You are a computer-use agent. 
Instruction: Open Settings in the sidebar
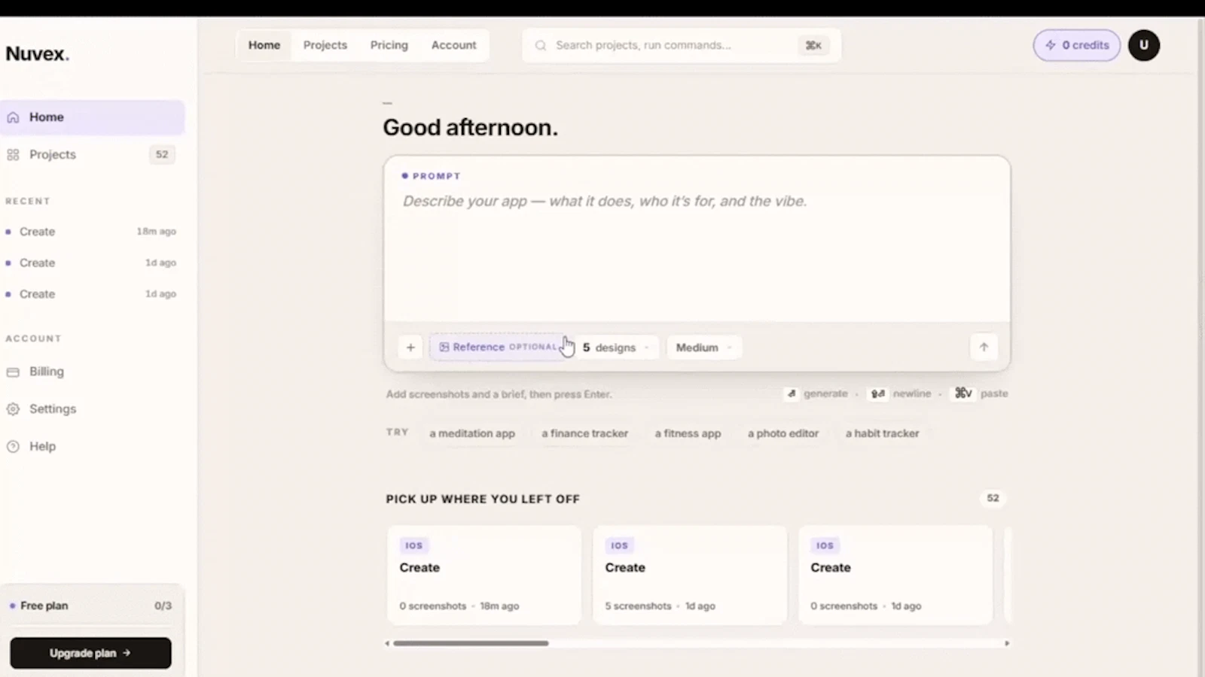(92, 409)
